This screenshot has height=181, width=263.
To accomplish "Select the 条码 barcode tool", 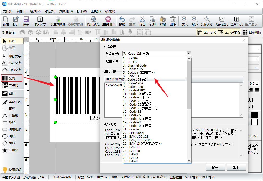I will click(11, 78).
